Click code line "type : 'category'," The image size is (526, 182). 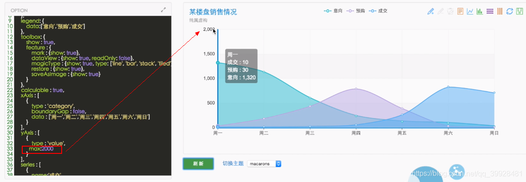[53, 106]
